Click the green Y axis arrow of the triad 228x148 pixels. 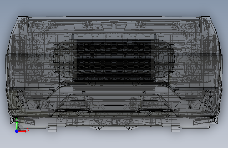17,125
